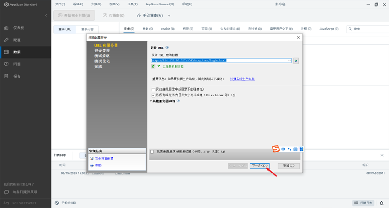Click the IME toolbox grid icon
This screenshot has width=389, height=208.
(x=301, y=149)
